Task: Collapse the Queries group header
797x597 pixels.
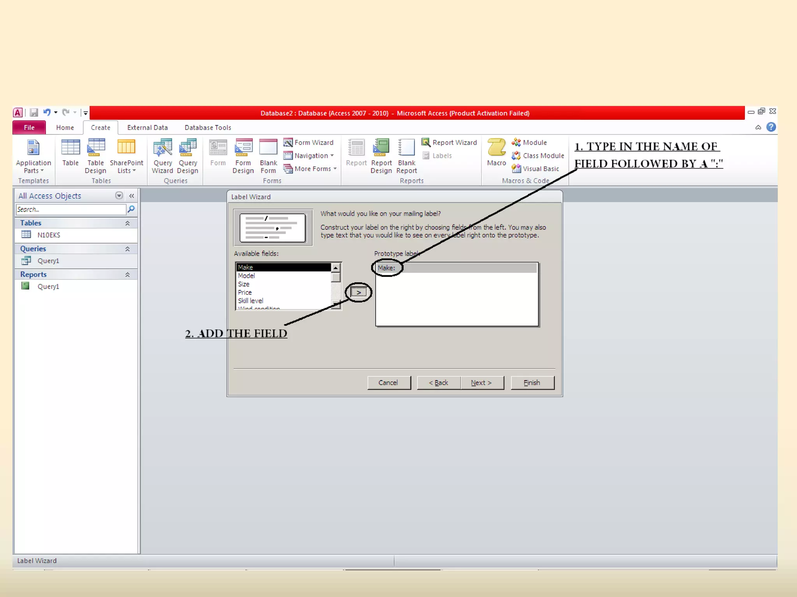Action: (x=127, y=249)
